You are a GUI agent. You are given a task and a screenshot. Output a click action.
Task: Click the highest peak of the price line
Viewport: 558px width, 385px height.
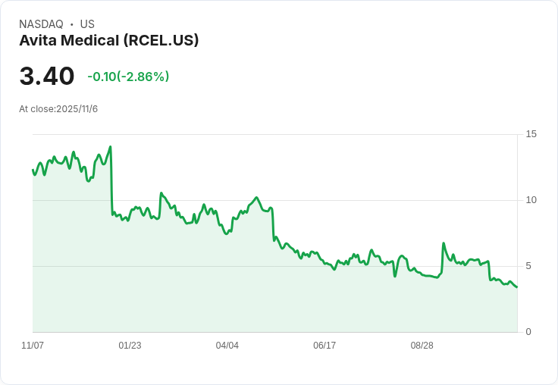click(111, 147)
